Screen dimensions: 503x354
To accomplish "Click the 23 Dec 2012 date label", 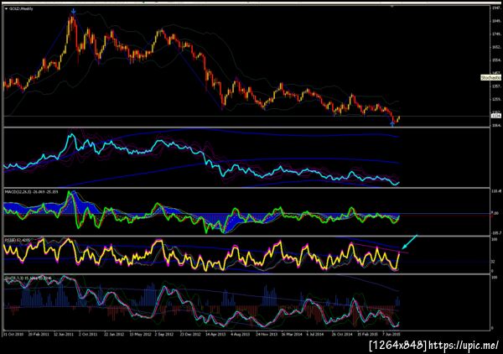I will (190, 334).
